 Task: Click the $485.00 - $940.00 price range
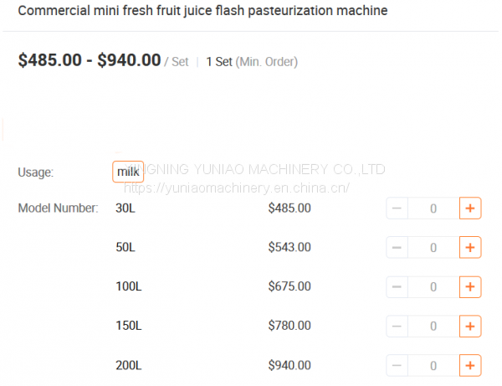(90, 60)
